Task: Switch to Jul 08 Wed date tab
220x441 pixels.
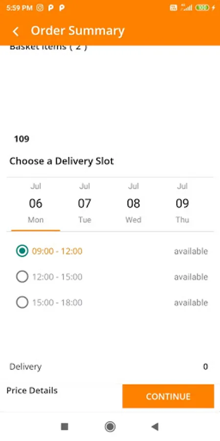Action: pyautogui.click(x=133, y=203)
